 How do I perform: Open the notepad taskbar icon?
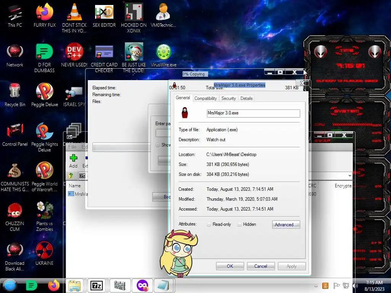[163, 285]
